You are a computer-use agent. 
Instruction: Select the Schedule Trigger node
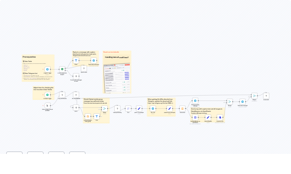coord(47,95)
